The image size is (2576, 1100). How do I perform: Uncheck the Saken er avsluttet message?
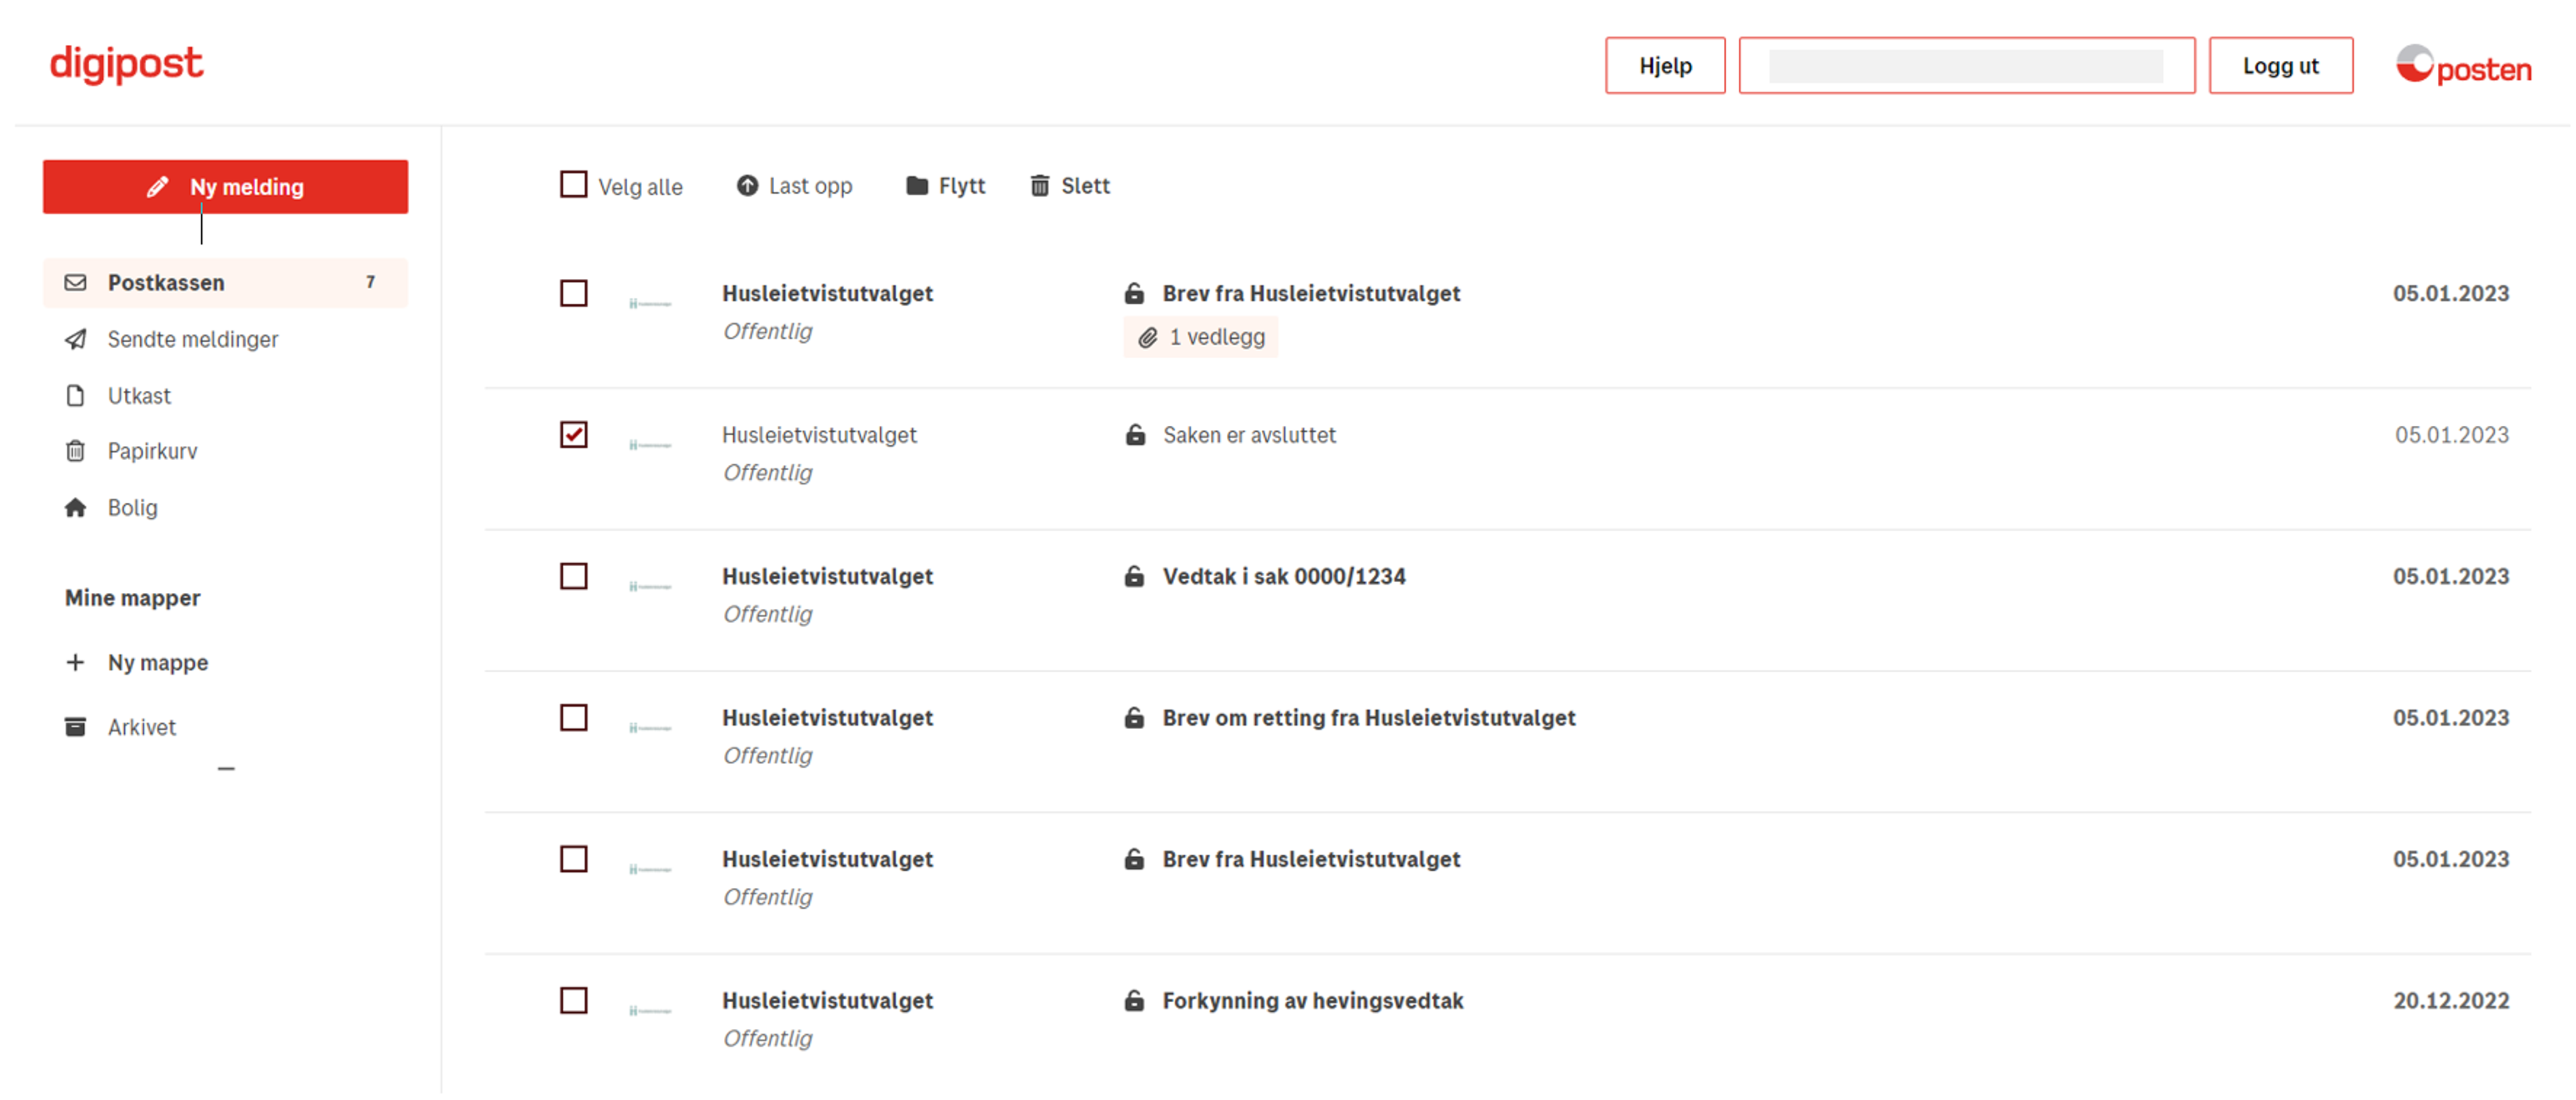[574, 435]
